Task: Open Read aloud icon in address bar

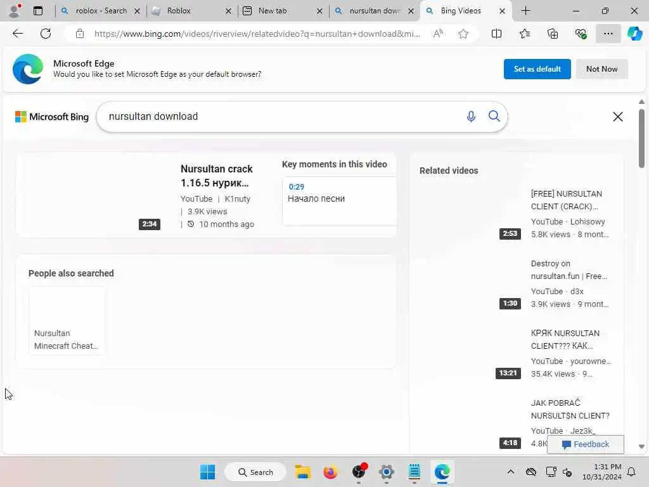Action: 438,34
